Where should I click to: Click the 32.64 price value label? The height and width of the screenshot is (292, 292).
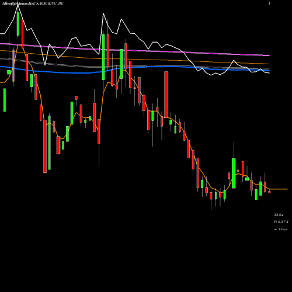[279, 215]
